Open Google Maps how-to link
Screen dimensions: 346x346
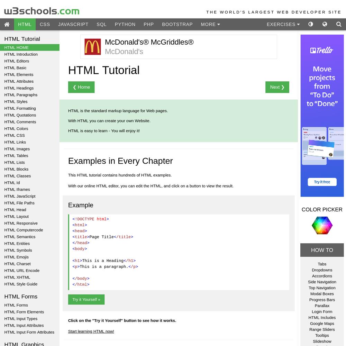(322, 324)
